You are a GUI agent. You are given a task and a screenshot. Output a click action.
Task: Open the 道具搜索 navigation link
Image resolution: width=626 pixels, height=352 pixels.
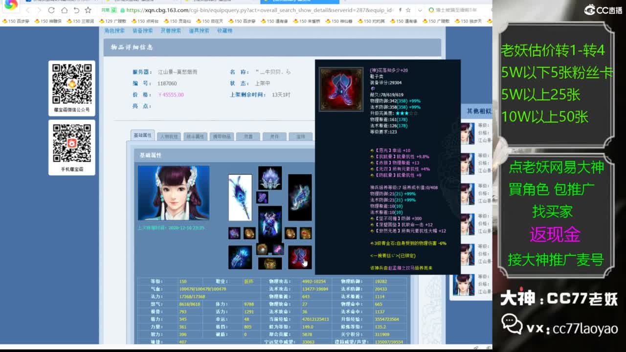click(199, 31)
